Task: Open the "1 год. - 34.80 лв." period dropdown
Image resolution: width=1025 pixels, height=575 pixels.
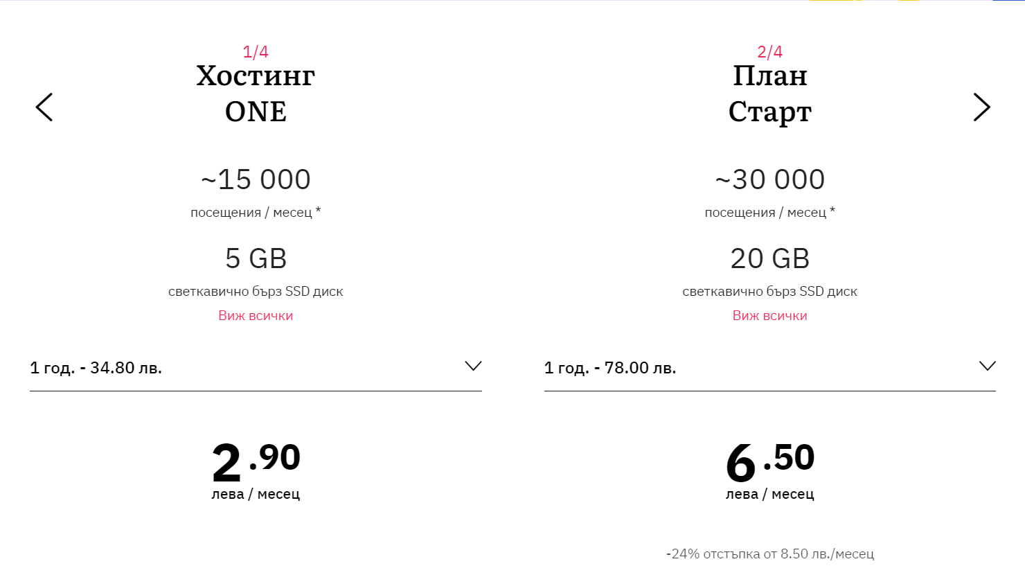Action: [96, 368]
